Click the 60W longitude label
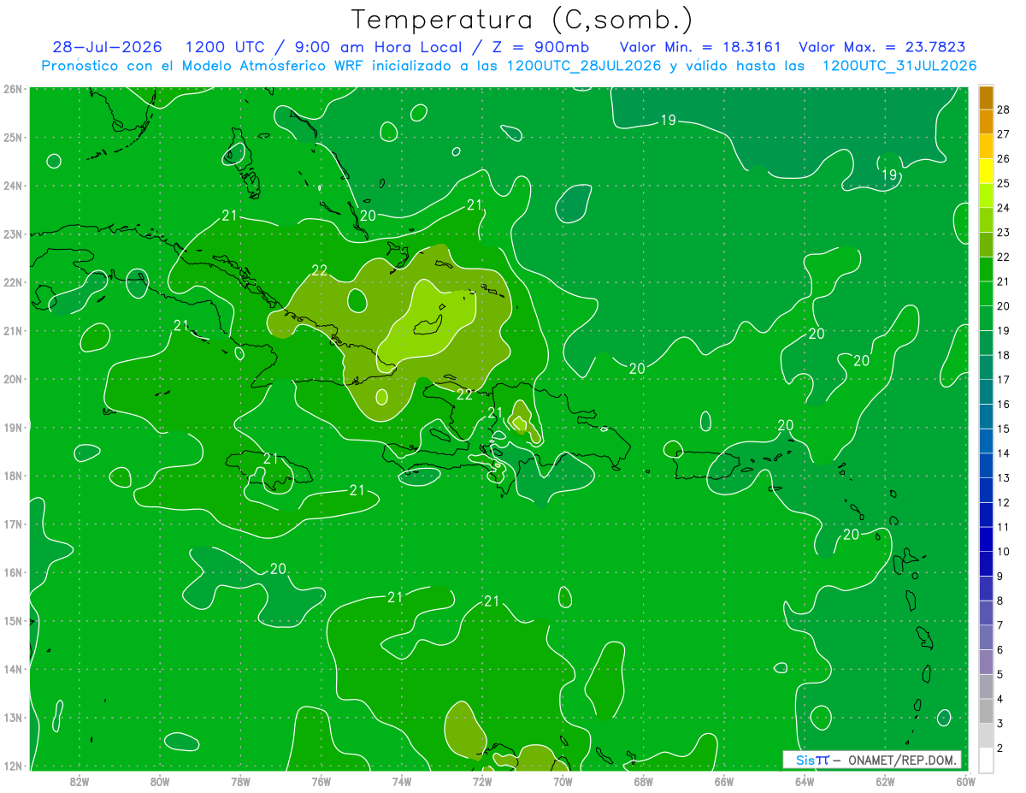The width and height of the screenshot is (1026, 793). point(965,781)
